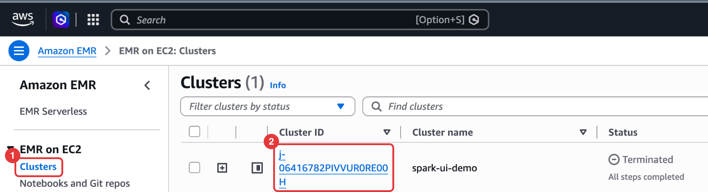
Task: Click the Amazon EMR sidebar heading
Action: pos(58,85)
